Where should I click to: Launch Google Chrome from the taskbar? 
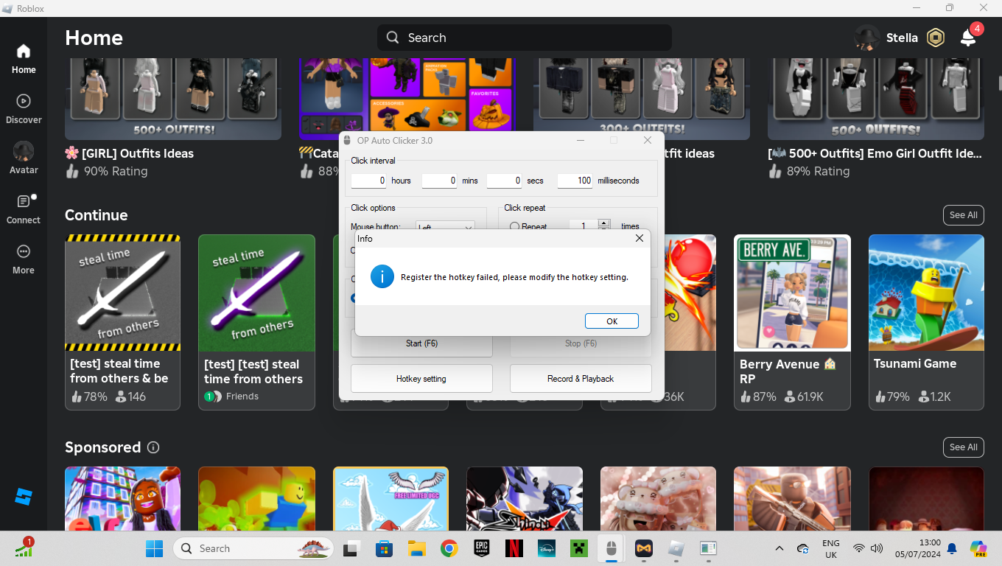(449, 548)
